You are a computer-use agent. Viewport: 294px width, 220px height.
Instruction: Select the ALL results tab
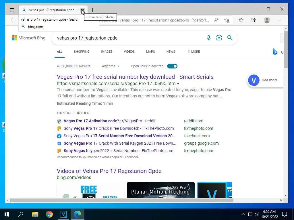pyautogui.click(x=59, y=52)
